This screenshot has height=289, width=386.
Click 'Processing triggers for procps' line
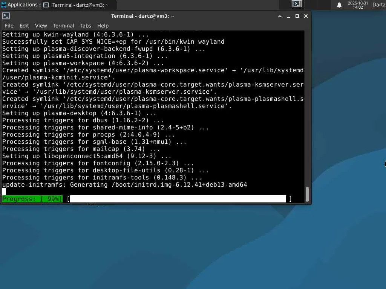(89, 134)
